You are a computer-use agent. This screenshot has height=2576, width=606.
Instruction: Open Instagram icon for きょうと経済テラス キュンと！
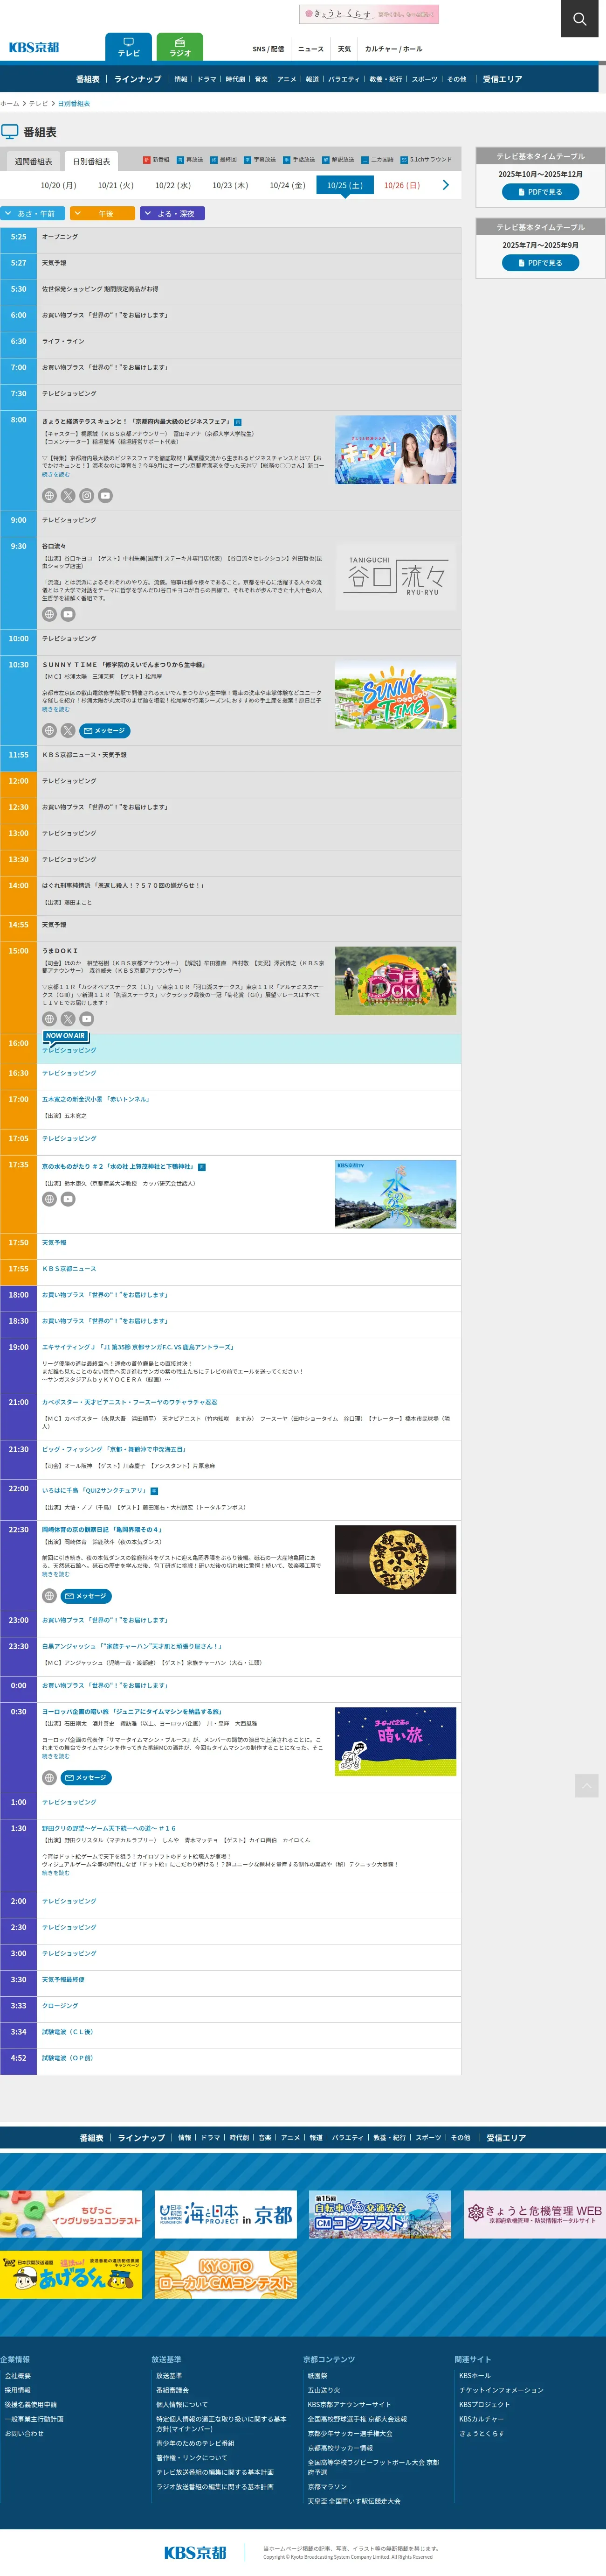(87, 496)
